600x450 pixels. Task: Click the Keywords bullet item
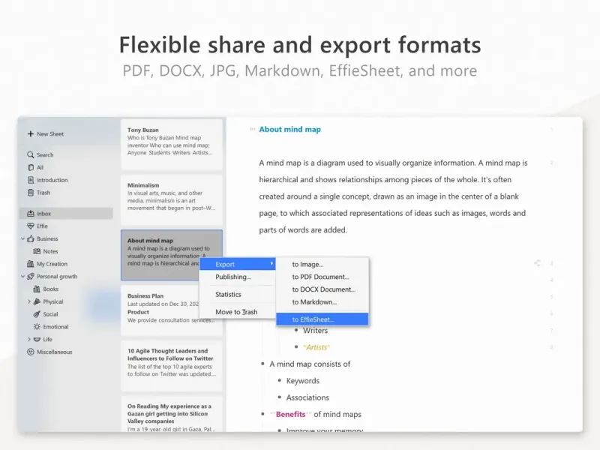pyautogui.click(x=303, y=381)
